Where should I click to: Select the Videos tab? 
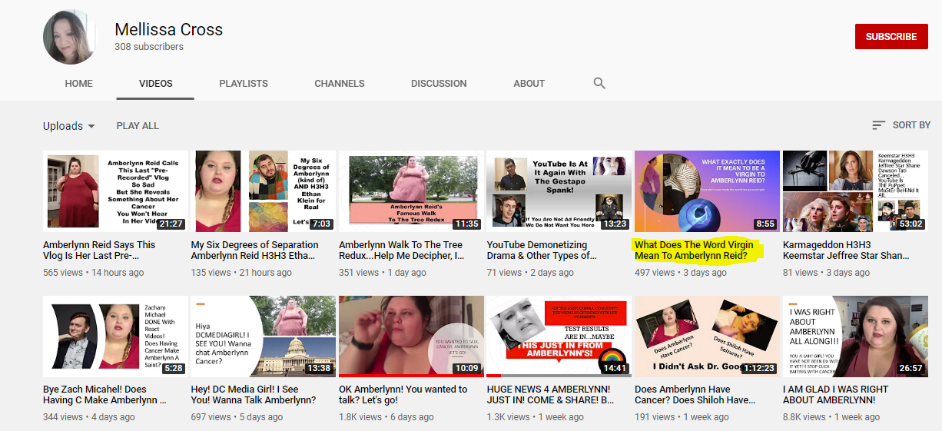156,83
